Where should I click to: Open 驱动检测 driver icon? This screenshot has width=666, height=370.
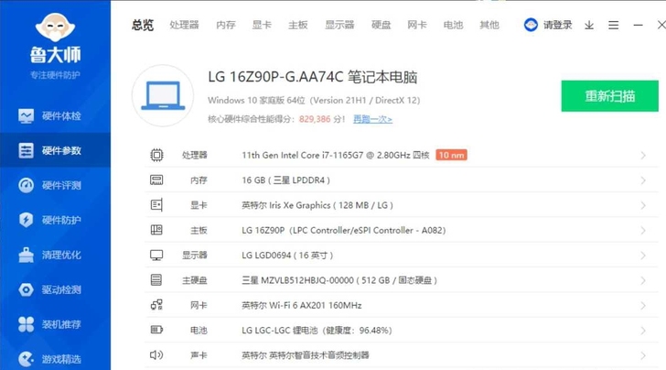point(26,289)
